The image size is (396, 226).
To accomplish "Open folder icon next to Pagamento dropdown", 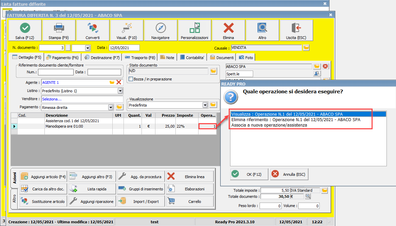I will pyautogui.click(x=119, y=107).
